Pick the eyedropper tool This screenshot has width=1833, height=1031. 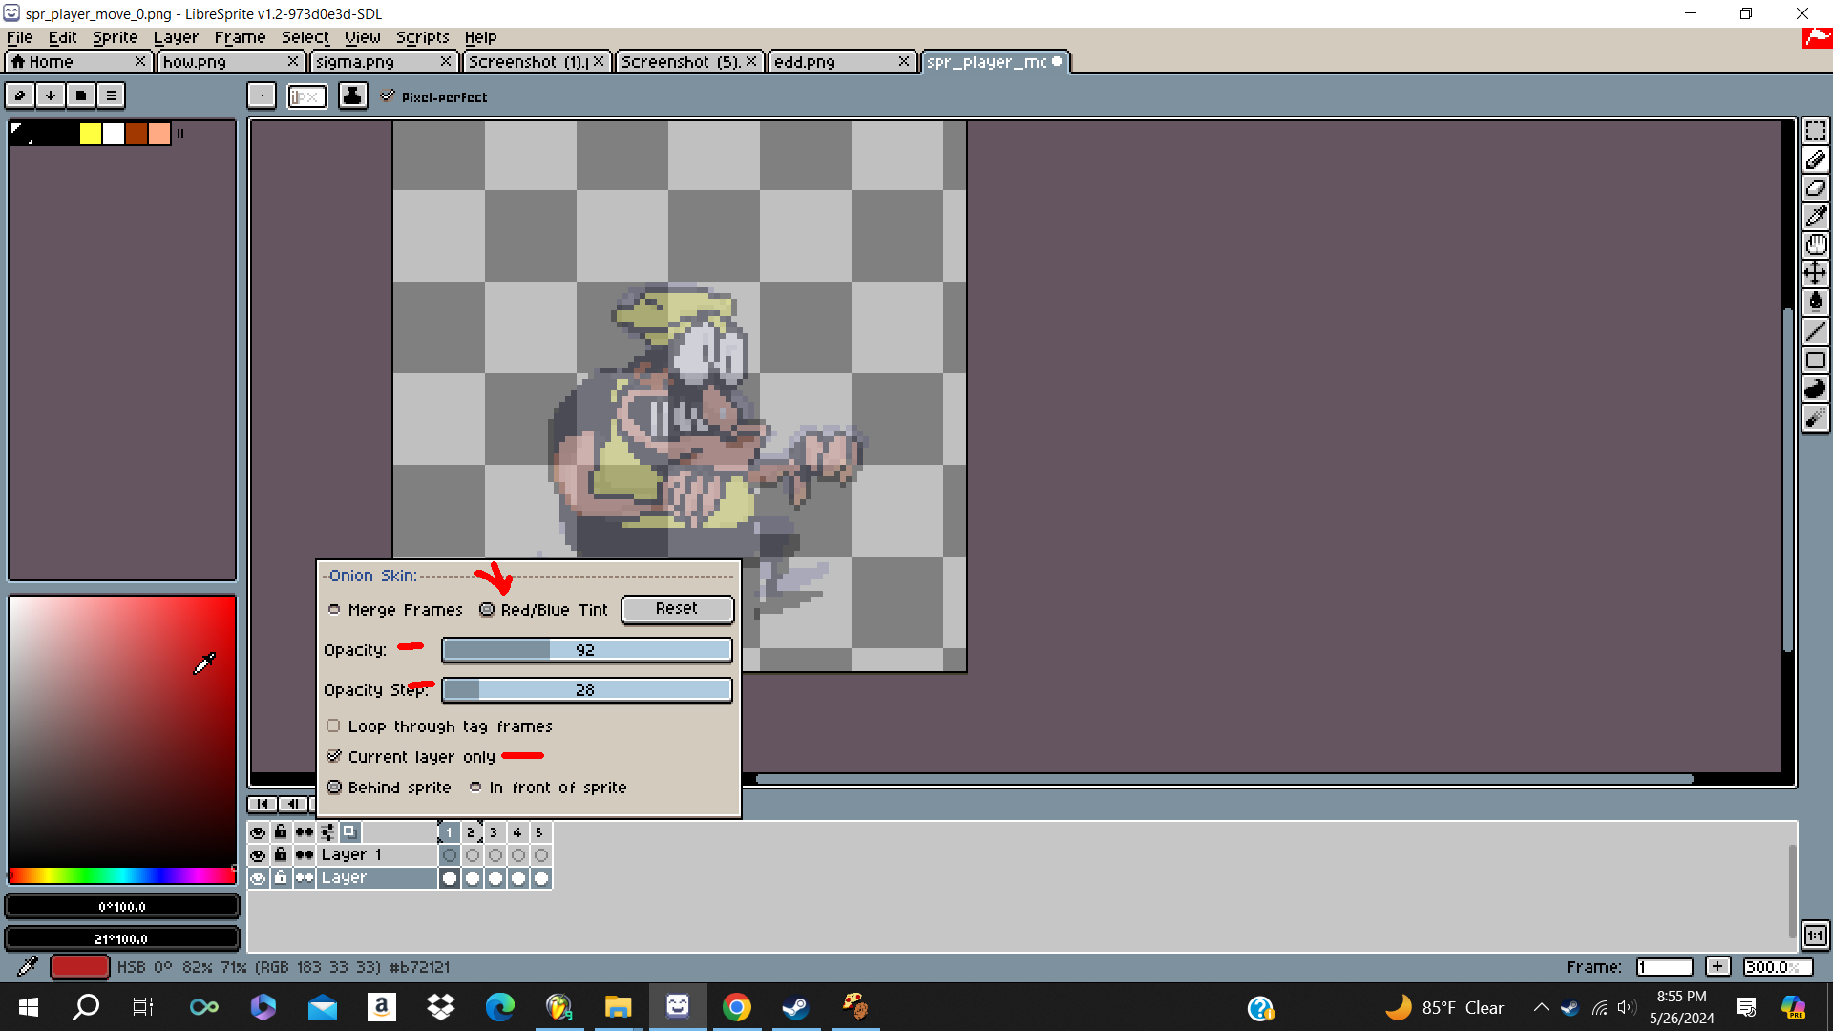pyautogui.click(x=1815, y=217)
